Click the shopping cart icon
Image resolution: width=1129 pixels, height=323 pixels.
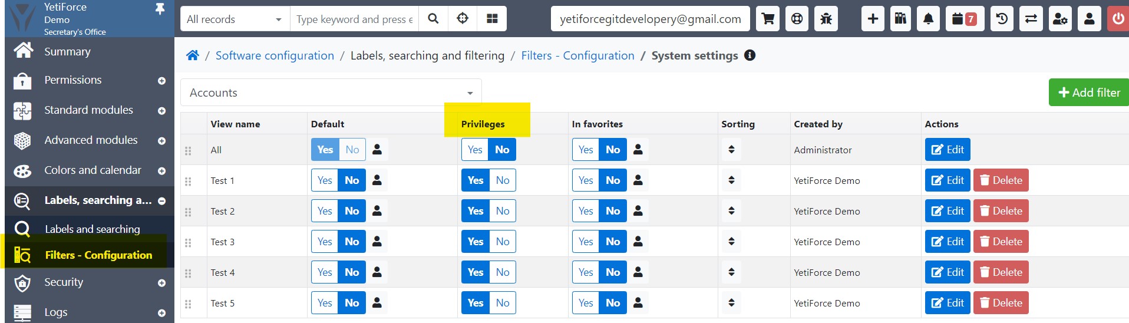point(768,19)
